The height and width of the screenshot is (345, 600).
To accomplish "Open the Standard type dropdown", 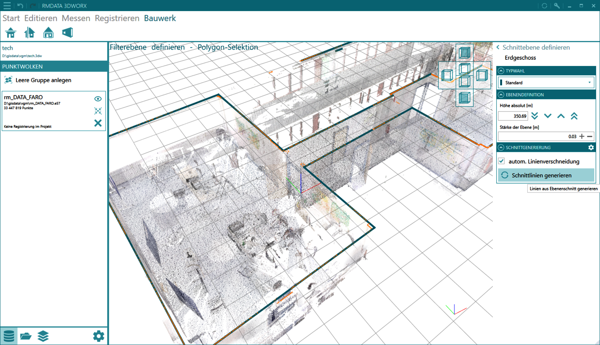I will tap(546, 83).
